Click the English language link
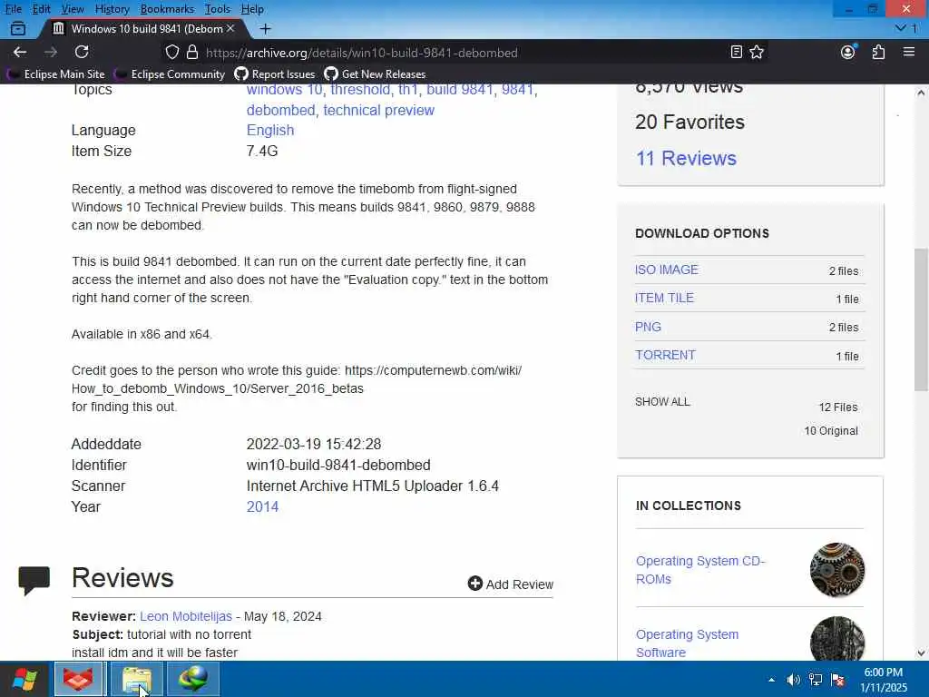 pos(270,131)
